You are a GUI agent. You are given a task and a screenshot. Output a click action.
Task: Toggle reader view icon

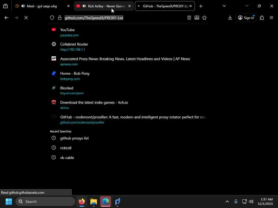tap(189, 18)
